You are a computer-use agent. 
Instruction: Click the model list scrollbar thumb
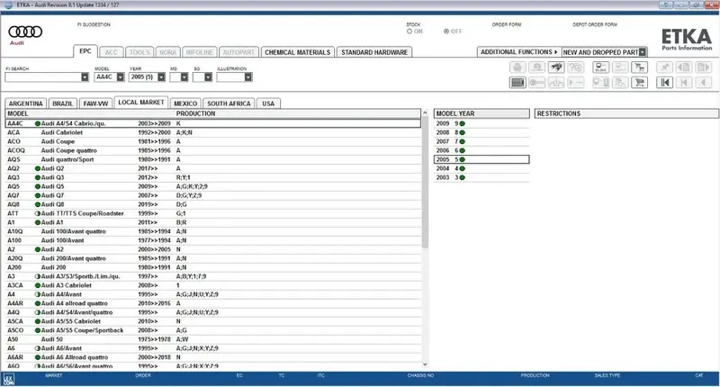pyautogui.click(x=425, y=183)
